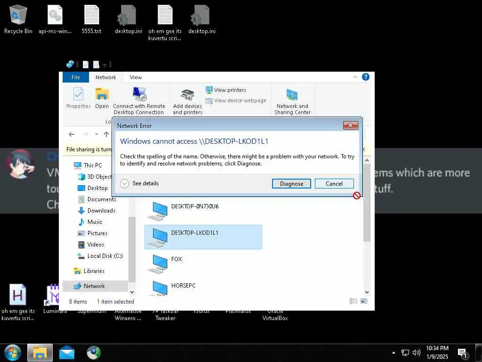This screenshot has width=482, height=362.
Task: Click the Back navigation arrow
Action: 72,134
